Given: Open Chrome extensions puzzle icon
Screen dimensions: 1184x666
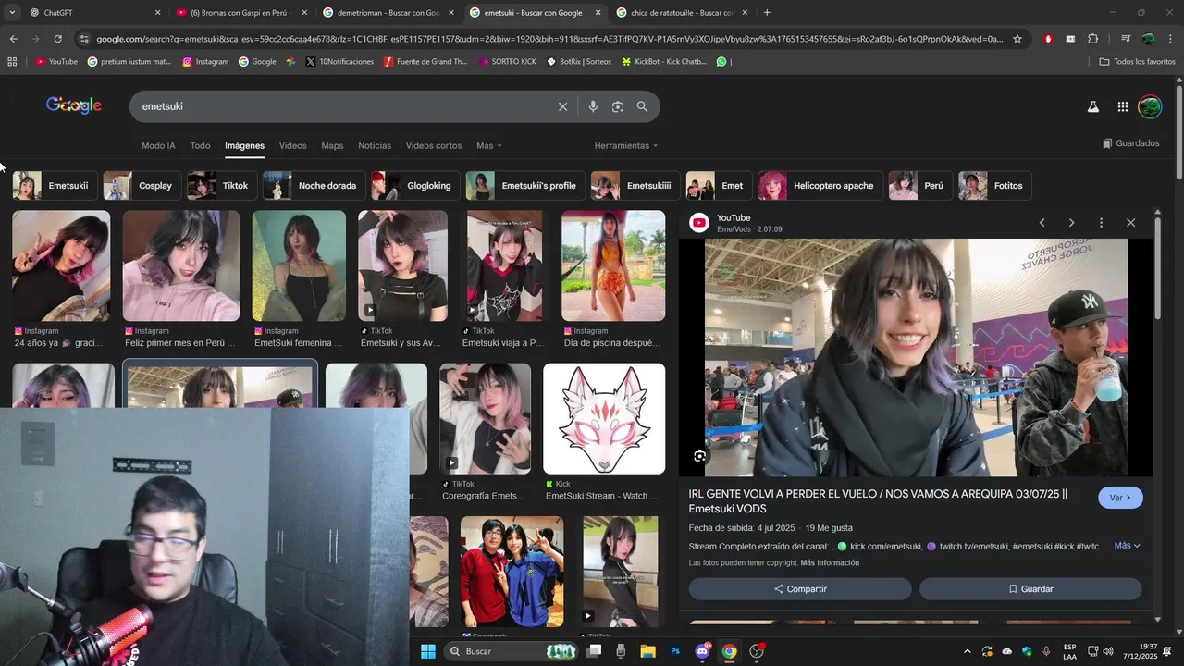Looking at the screenshot, I should tap(1092, 39).
